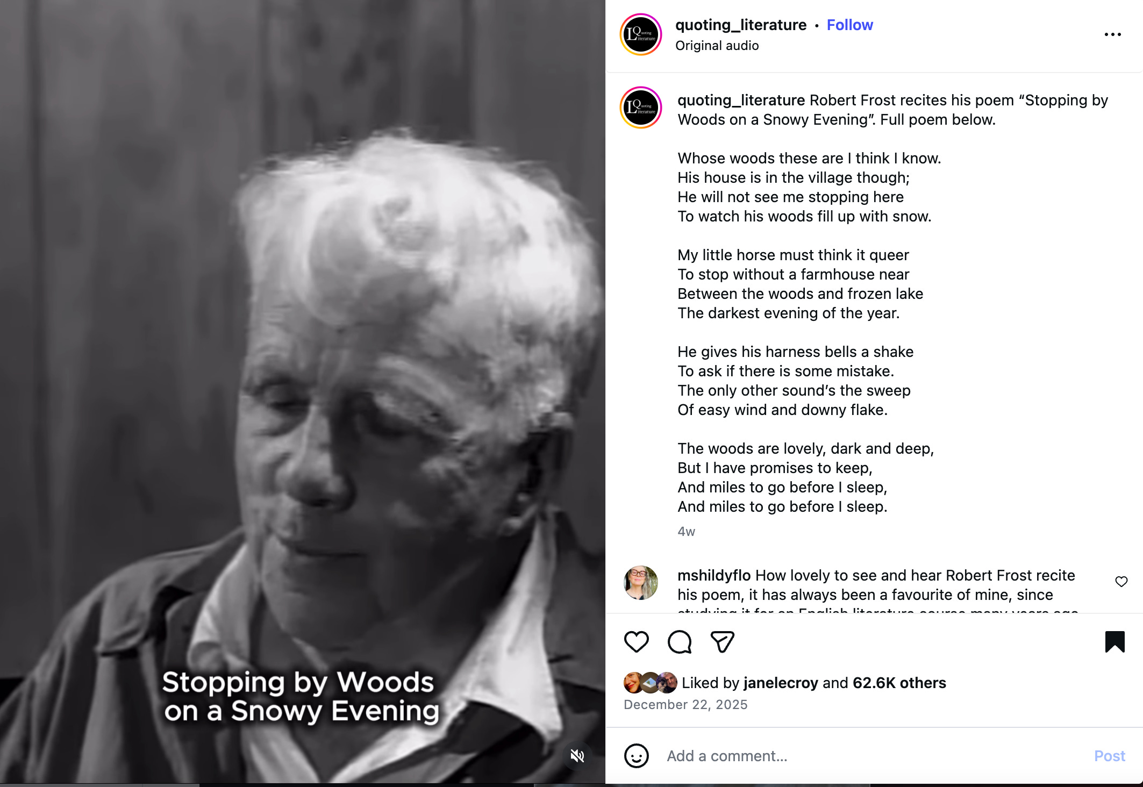Click the December 22, 2025 date link

point(685,705)
